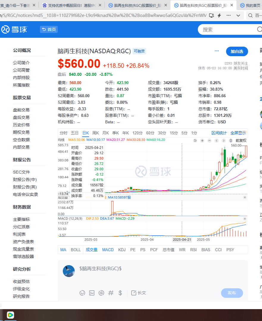Select the 60分 chart tab
The height and width of the screenshot is (321, 262).
(150, 133)
